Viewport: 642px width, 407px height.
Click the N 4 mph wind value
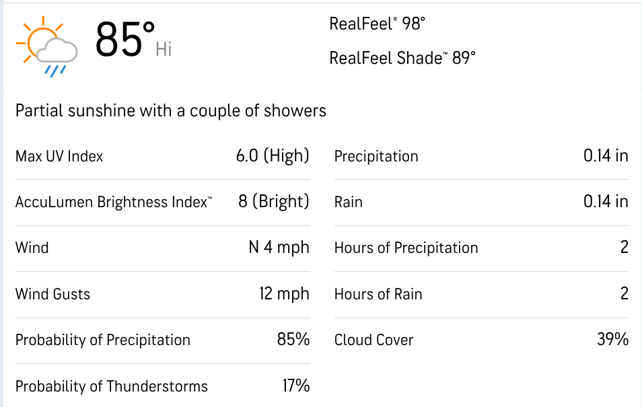pos(279,248)
